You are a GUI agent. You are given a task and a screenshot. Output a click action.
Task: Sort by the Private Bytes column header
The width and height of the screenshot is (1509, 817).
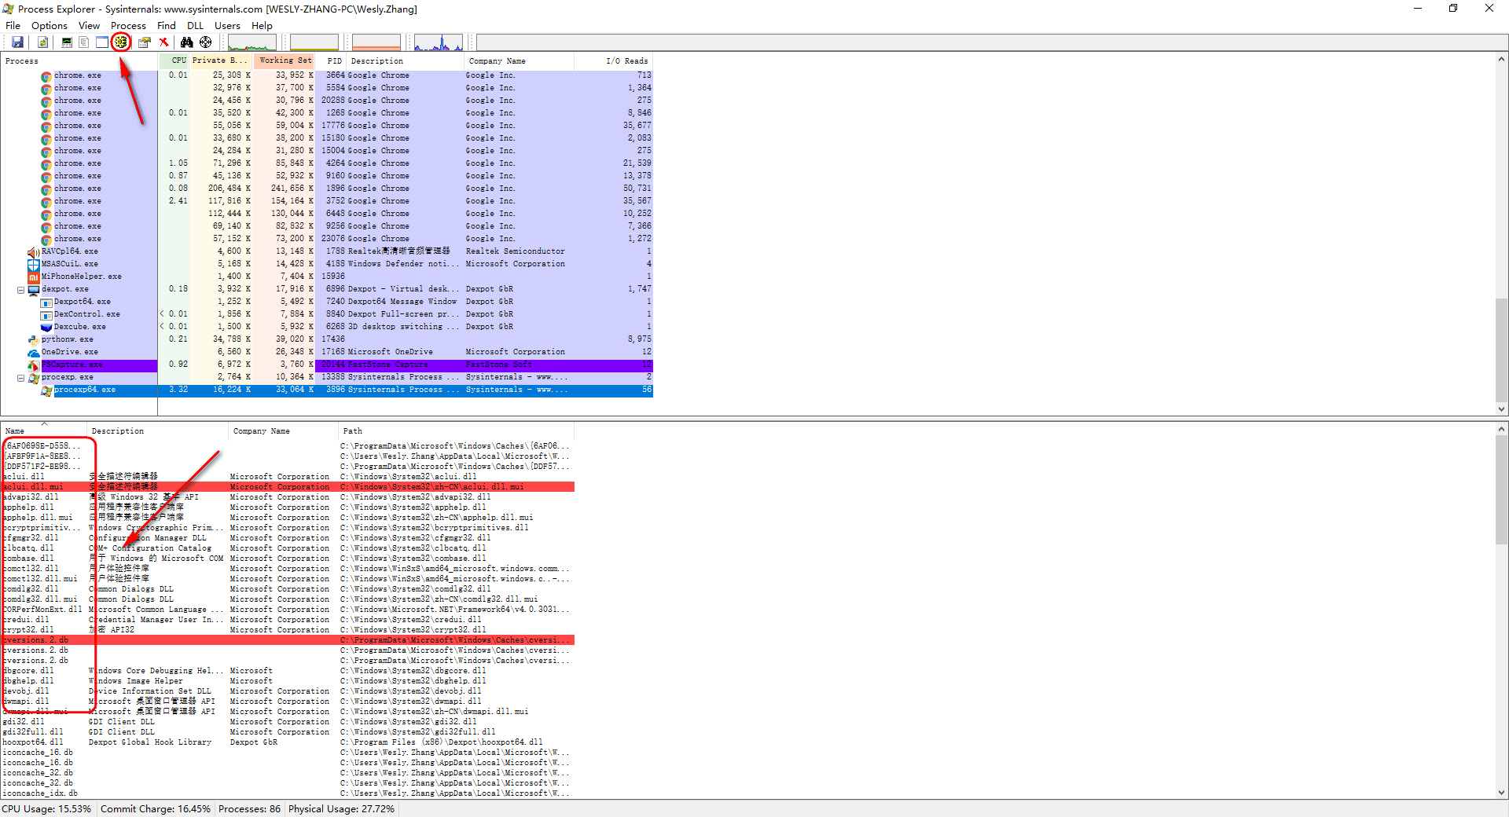coord(221,60)
